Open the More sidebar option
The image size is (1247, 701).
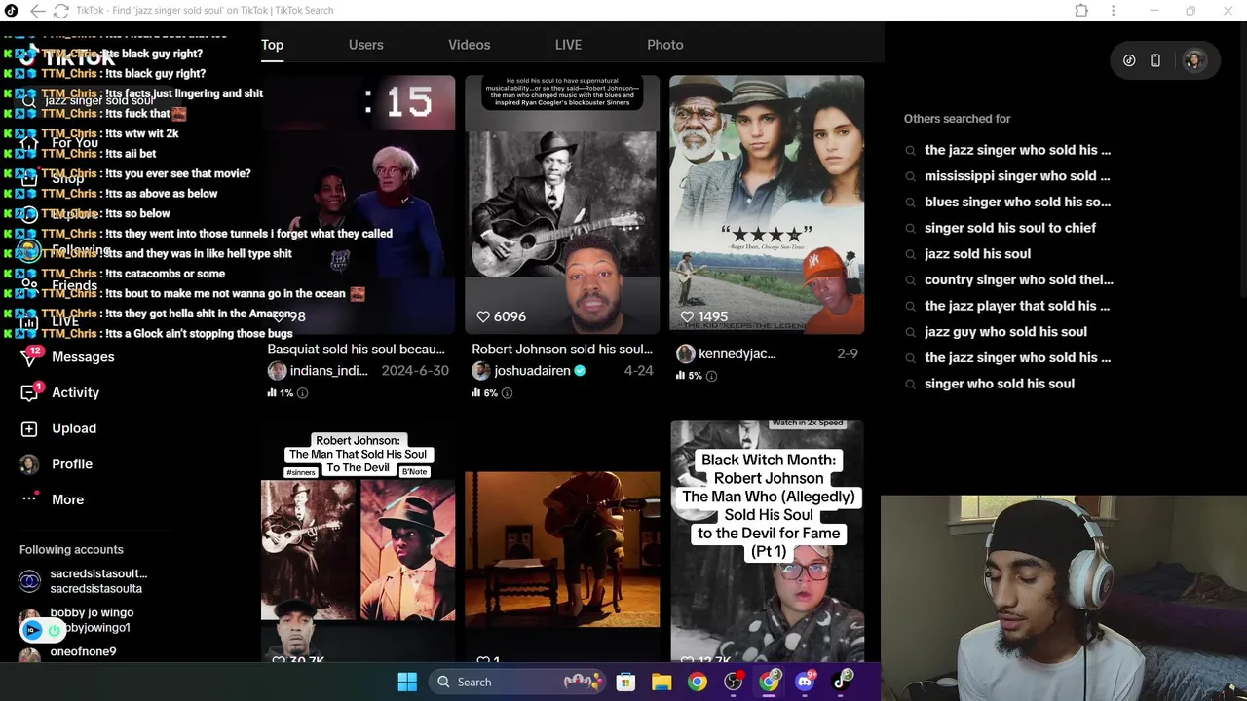click(x=67, y=499)
